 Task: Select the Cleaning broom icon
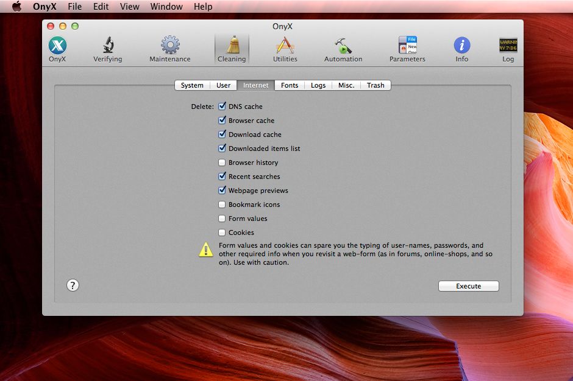coord(232,45)
